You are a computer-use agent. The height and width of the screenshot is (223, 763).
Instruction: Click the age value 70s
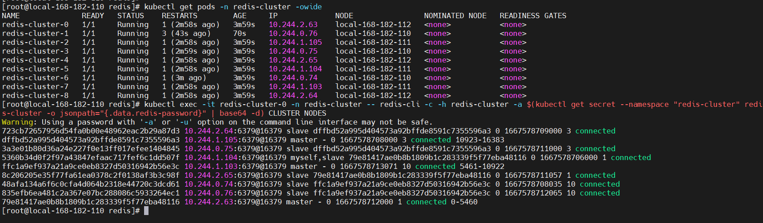click(240, 33)
